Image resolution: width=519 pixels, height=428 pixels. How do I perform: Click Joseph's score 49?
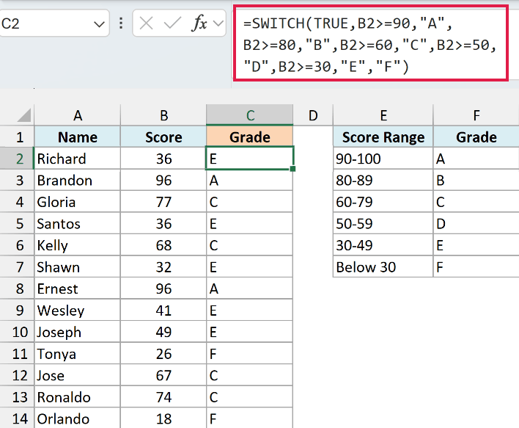coord(163,332)
